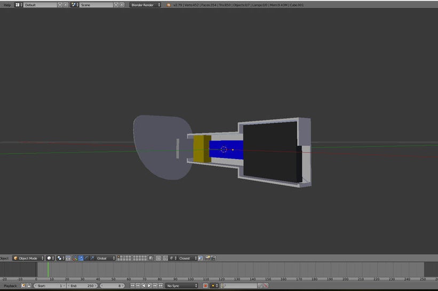The image size is (438, 291).
Task: Render OpenGL image of viewport
Action: tap(208, 258)
